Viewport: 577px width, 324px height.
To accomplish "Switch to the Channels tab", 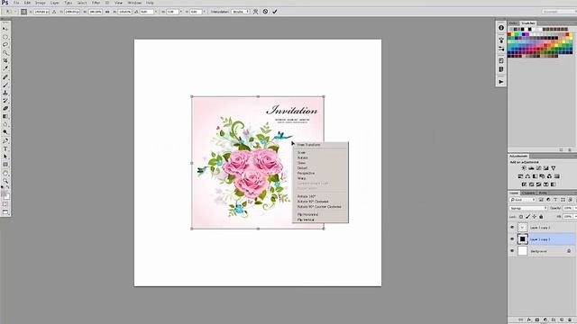I will 529,193.
